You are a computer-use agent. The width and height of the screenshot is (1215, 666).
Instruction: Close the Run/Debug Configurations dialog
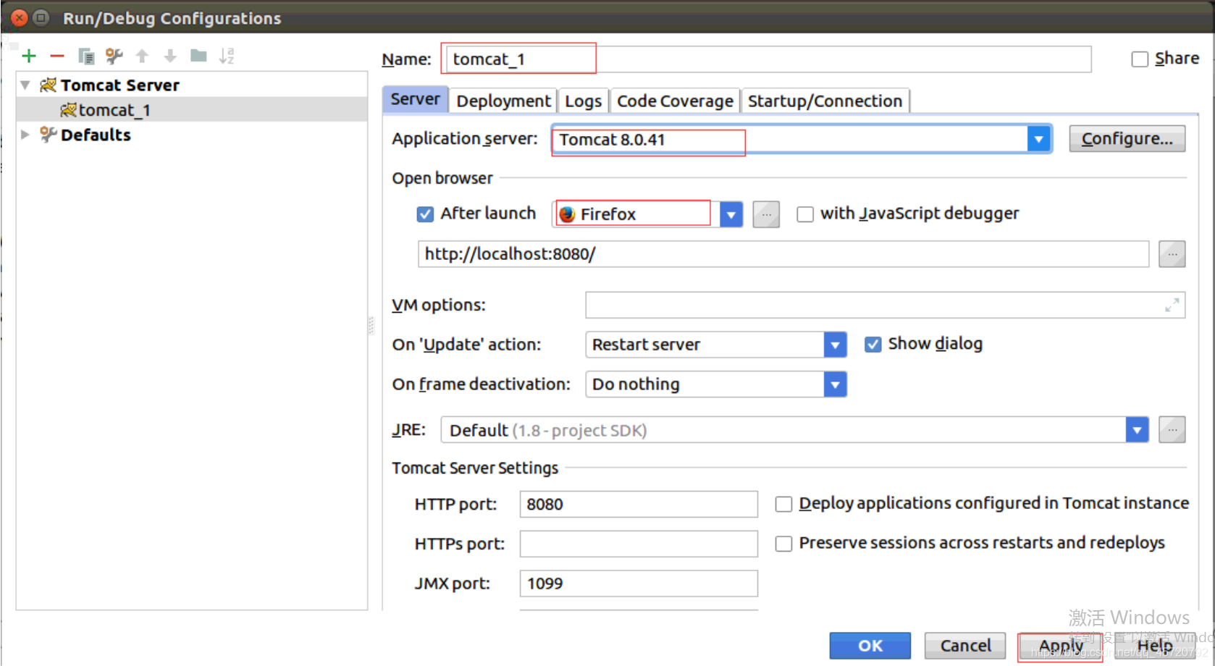pyautogui.click(x=20, y=17)
